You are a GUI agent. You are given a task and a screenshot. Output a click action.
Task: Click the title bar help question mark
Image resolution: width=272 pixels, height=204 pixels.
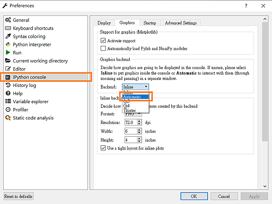point(246,6)
